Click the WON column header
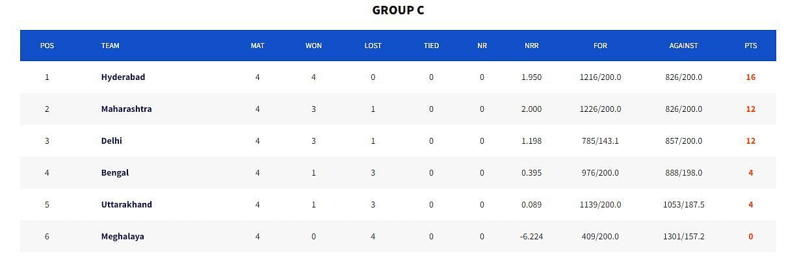The image size is (799, 266). click(313, 46)
